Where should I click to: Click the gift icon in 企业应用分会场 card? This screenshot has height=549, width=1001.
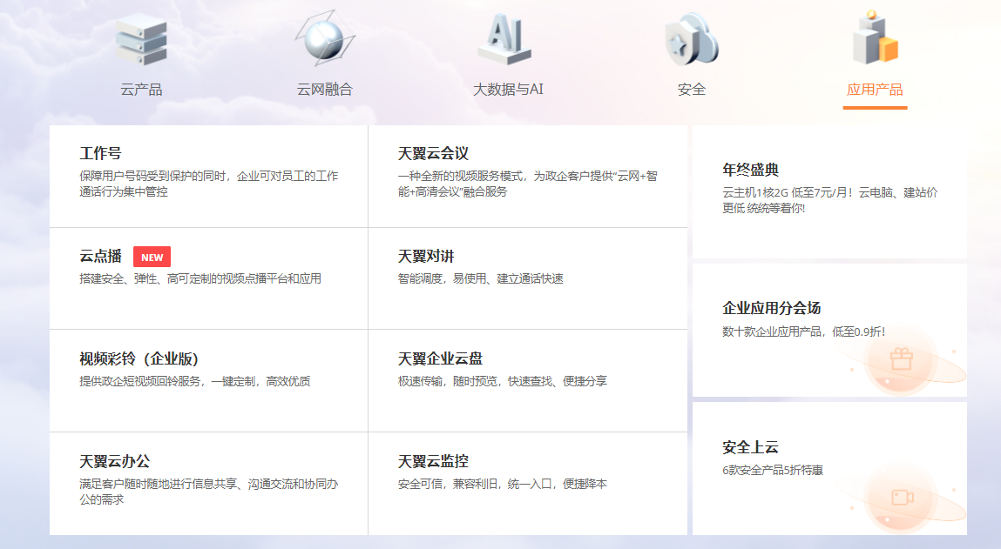(x=902, y=359)
